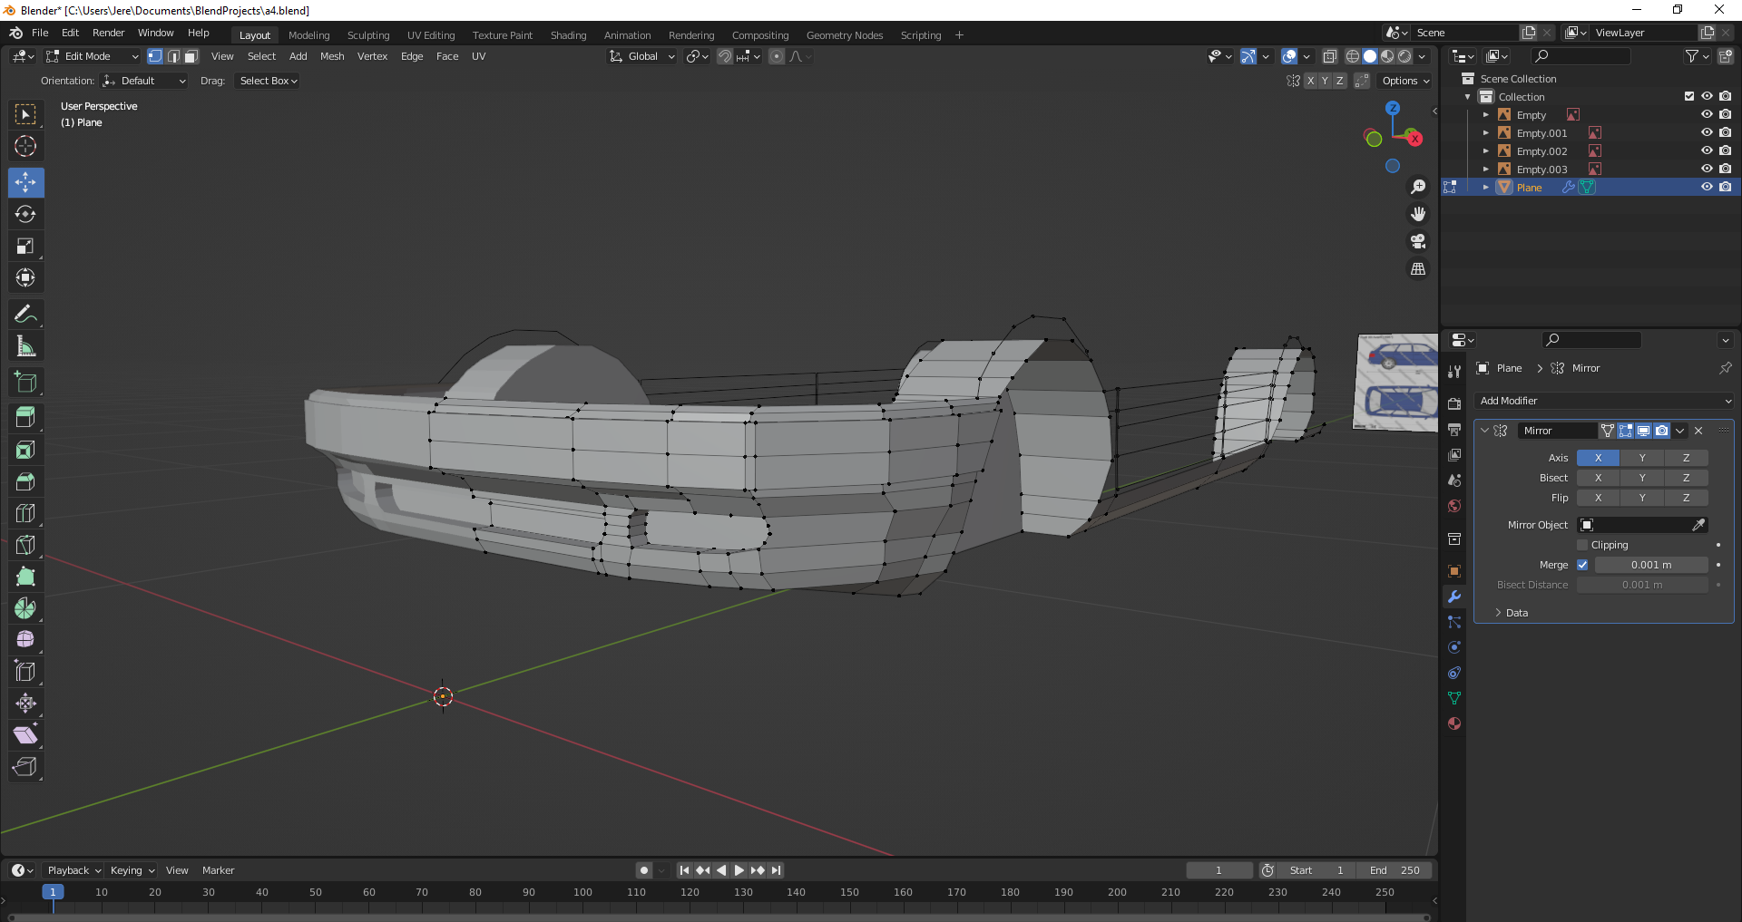
Task: Select the Rotate tool in the toolbar
Action: click(25, 215)
